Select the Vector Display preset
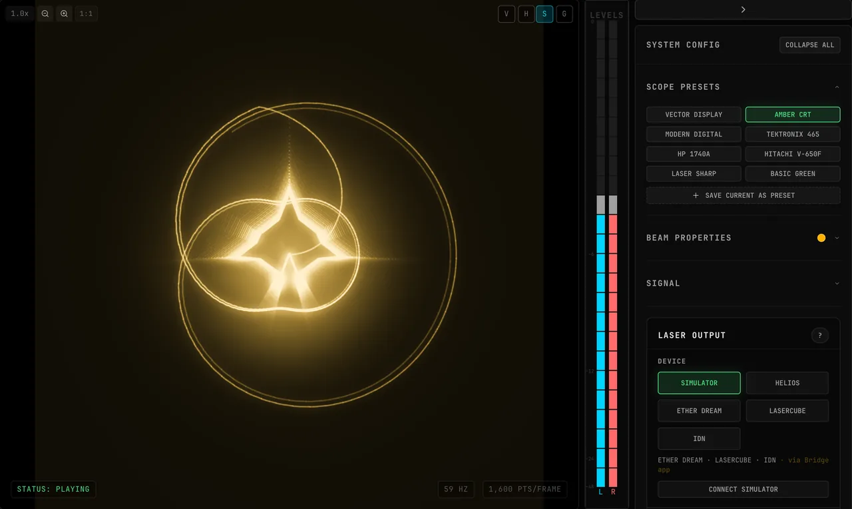This screenshot has height=509, width=852. tap(694, 115)
